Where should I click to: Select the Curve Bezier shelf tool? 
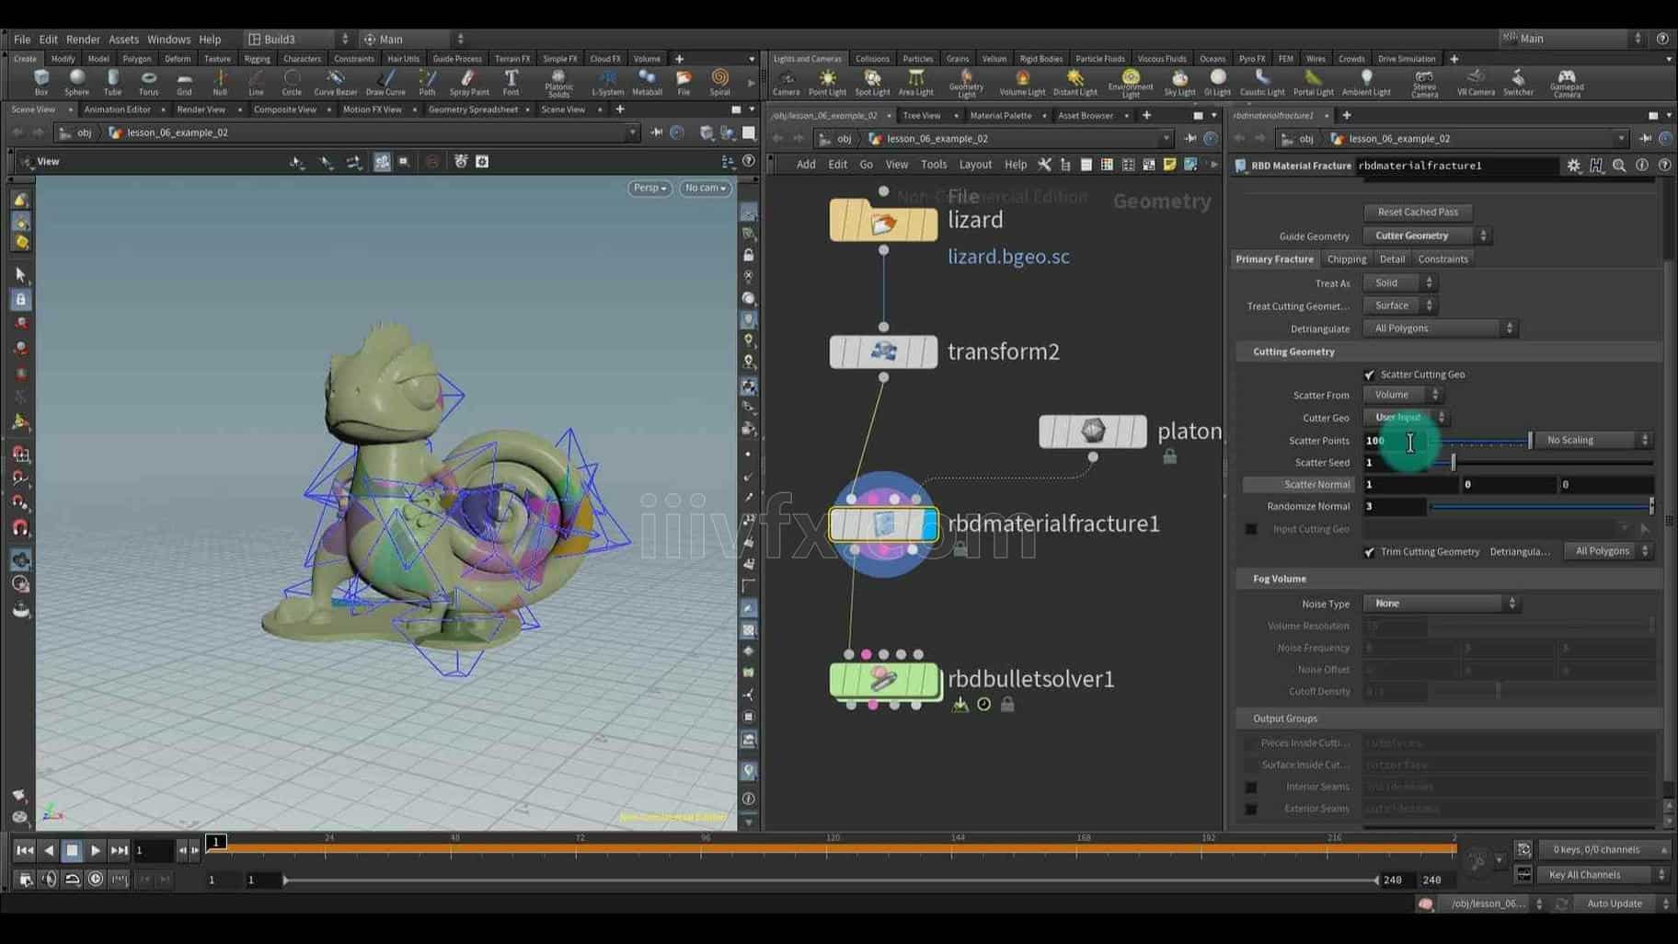[336, 83]
